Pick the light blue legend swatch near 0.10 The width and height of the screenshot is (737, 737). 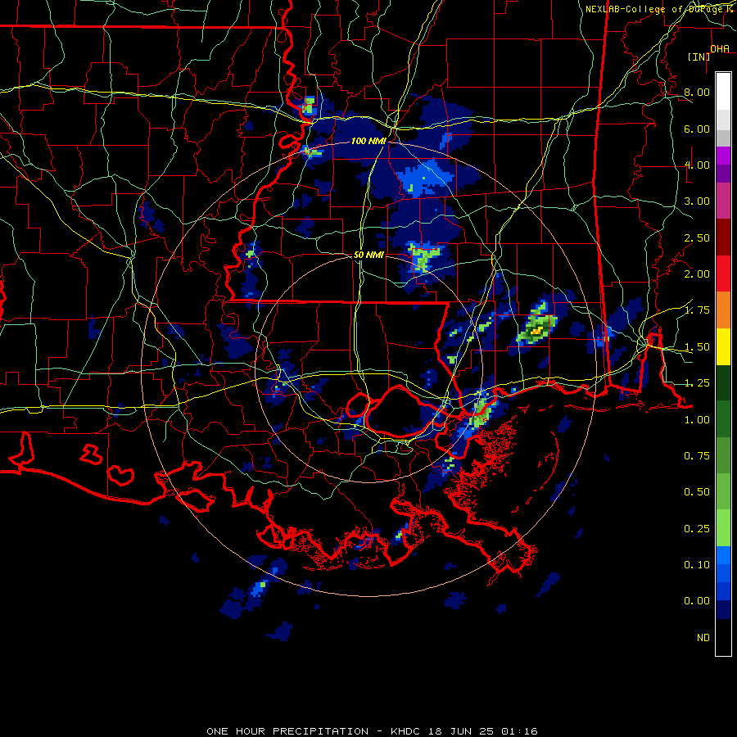(x=723, y=555)
